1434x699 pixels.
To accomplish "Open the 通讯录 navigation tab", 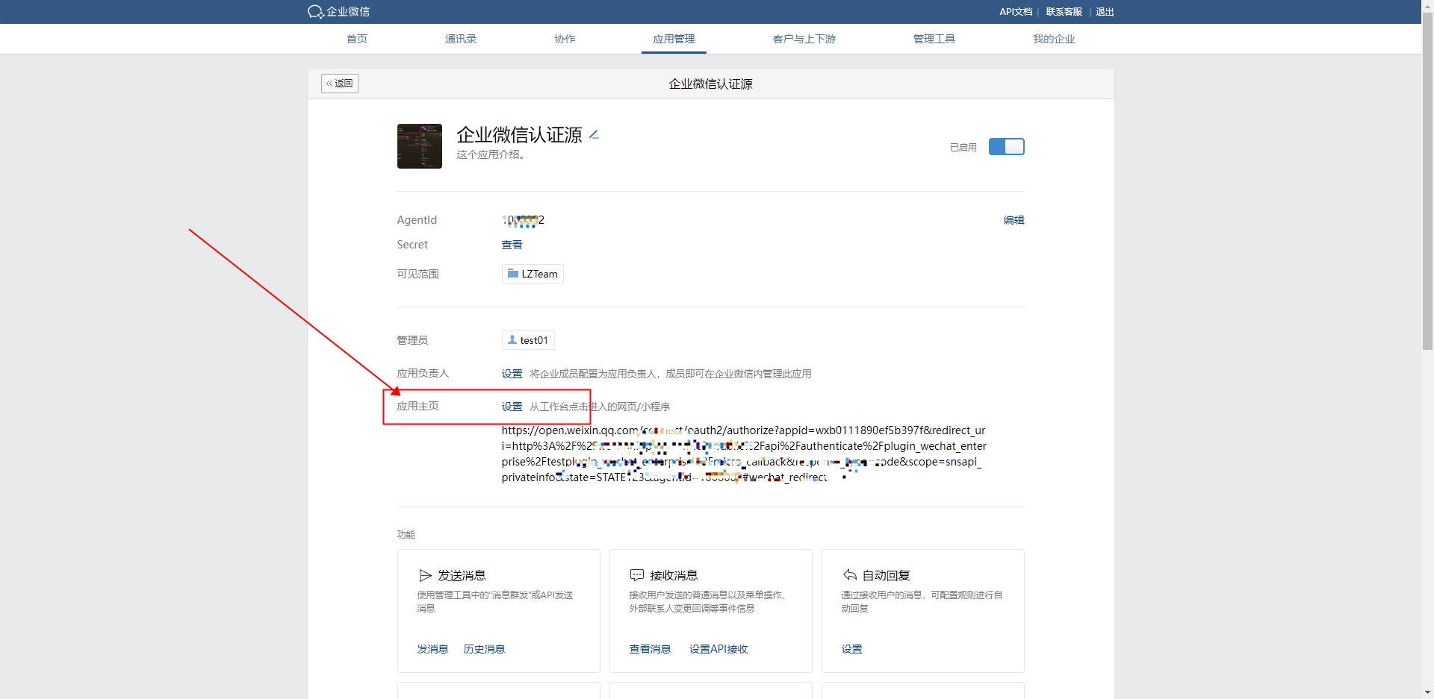I will [x=460, y=39].
